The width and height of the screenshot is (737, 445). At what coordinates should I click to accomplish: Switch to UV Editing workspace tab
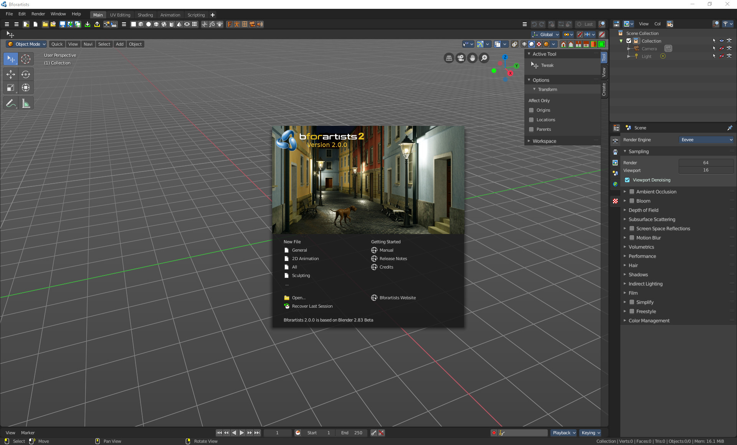pyautogui.click(x=119, y=14)
